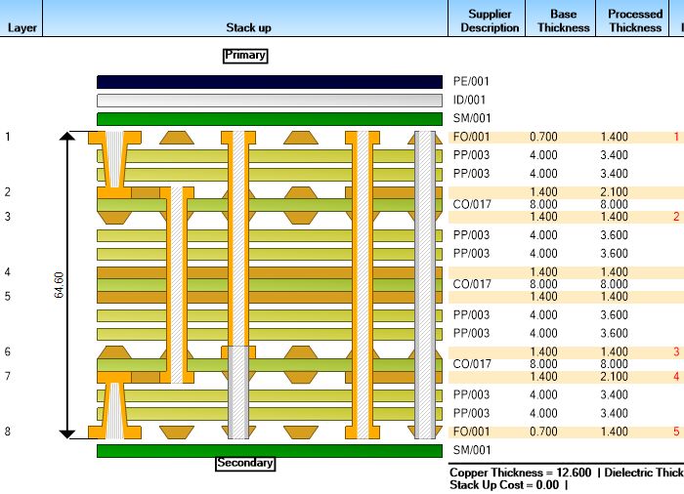Click the PP/003 directly above layer 8 foil

coord(472,413)
